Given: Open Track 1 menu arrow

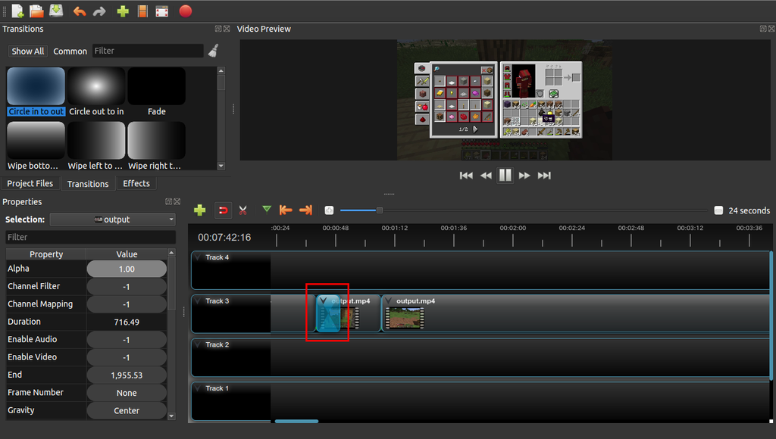Looking at the screenshot, I should (198, 388).
